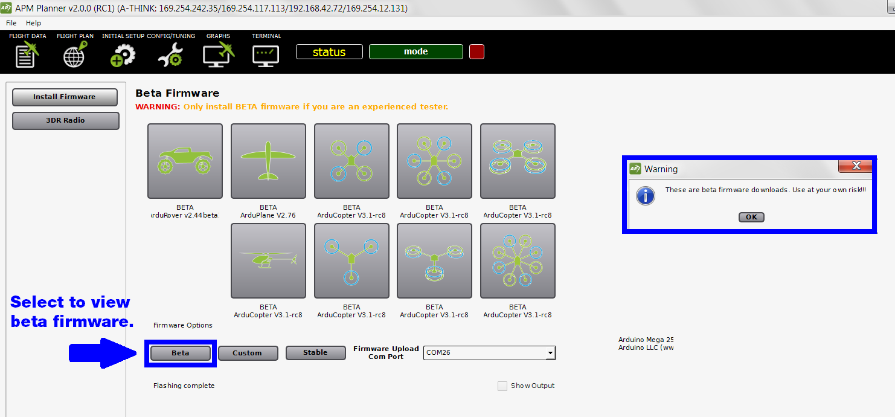The width and height of the screenshot is (895, 417).
Task: Open the Terminal icon
Action: tap(266, 54)
